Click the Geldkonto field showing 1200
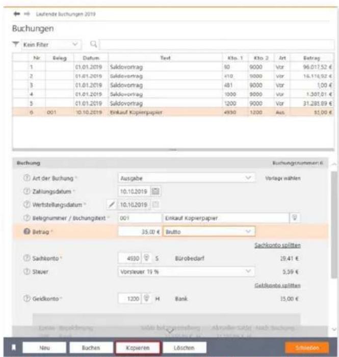This screenshot has width=339, height=357. click(129, 298)
